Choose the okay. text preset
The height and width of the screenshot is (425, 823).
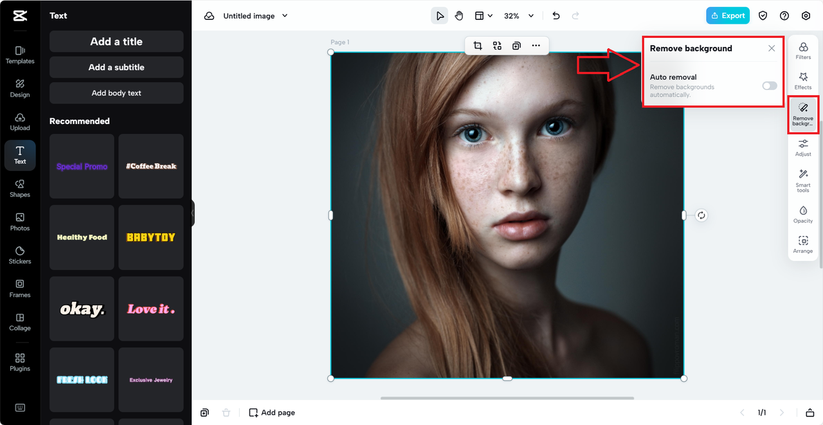(x=82, y=309)
